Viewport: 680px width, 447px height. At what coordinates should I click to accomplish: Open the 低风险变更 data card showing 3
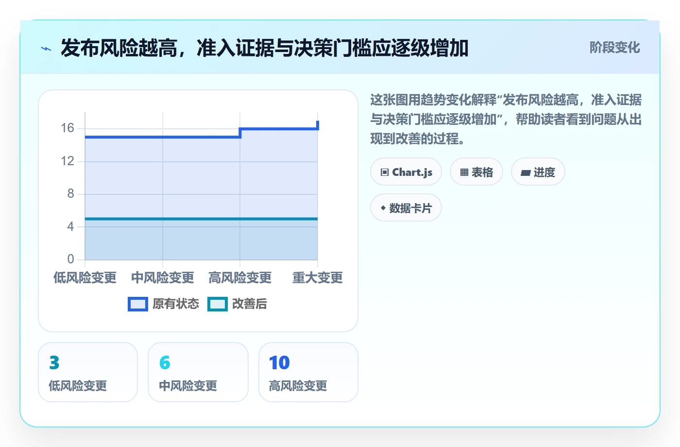coord(88,372)
